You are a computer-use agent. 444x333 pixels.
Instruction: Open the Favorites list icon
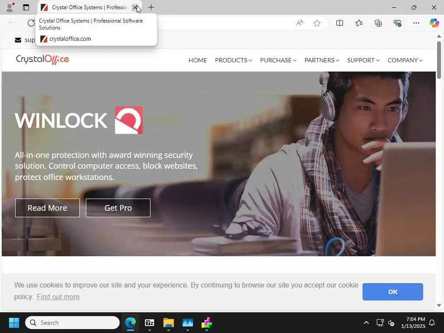click(x=359, y=23)
